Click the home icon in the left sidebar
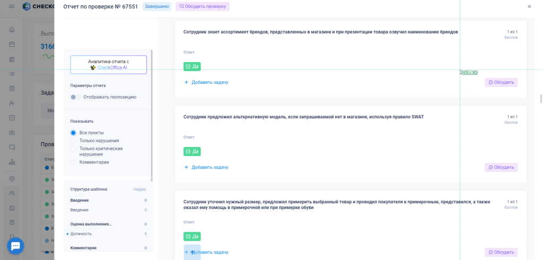Screen dimensions: 543x260 [x=12, y=29]
